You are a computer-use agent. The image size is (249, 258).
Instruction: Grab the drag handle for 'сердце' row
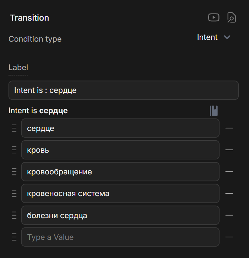point(14,128)
